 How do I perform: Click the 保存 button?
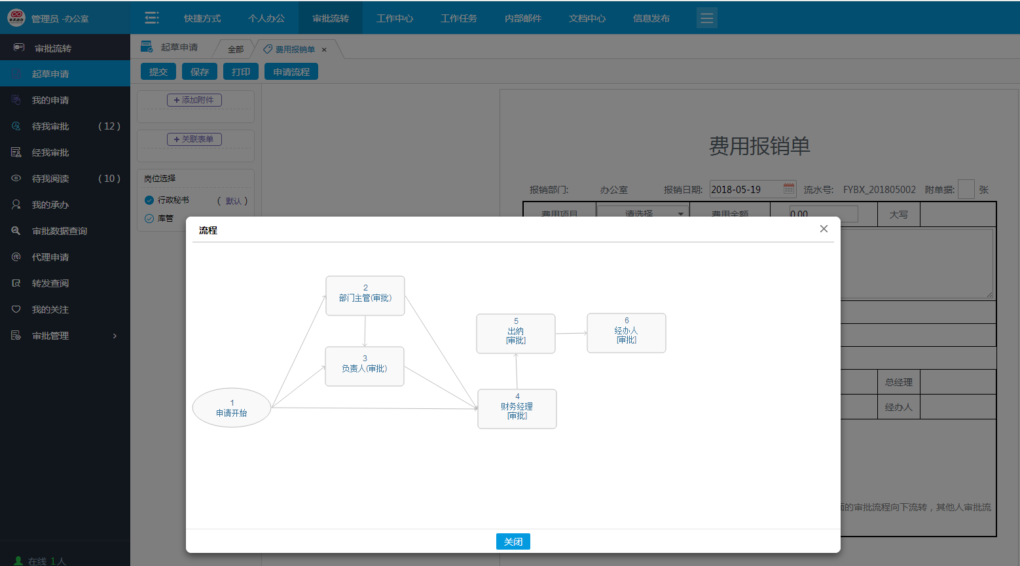200,72
